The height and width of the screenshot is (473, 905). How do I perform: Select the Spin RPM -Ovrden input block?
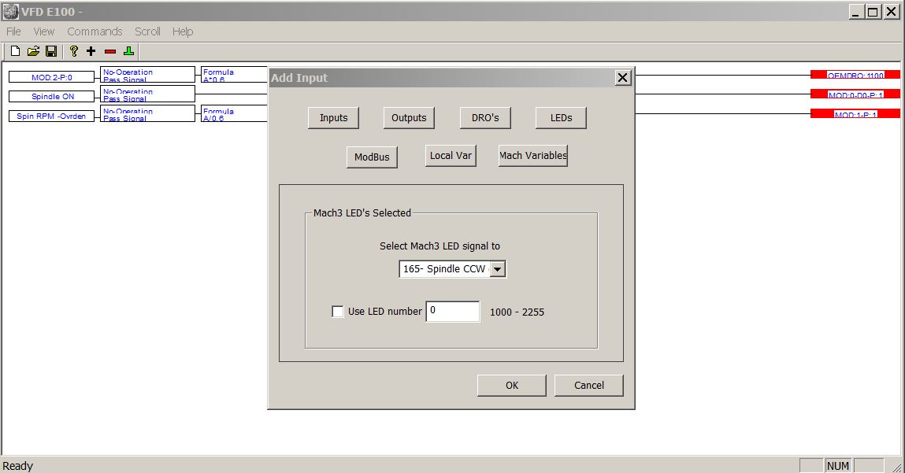[51, 116]
